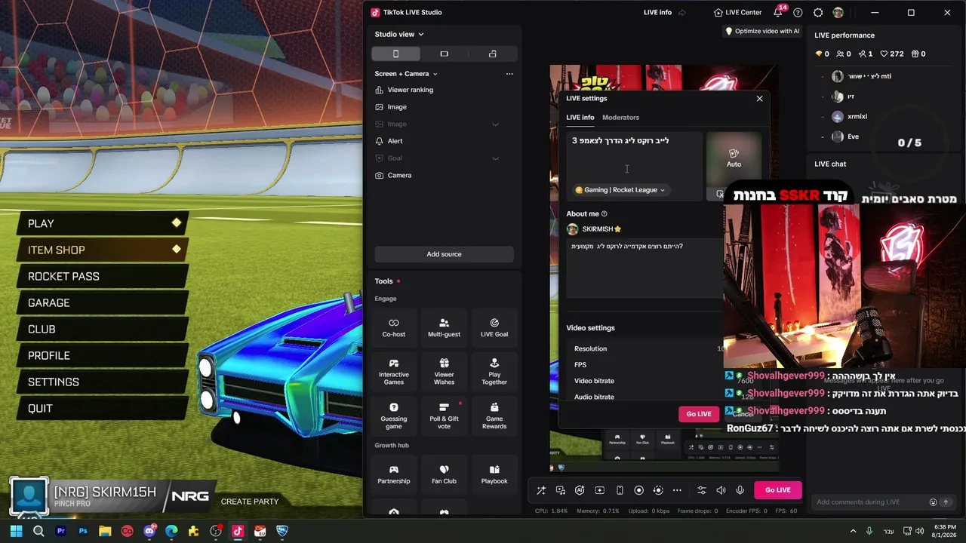Open OBS Studio from the taskbar

(x=217, y=531)
